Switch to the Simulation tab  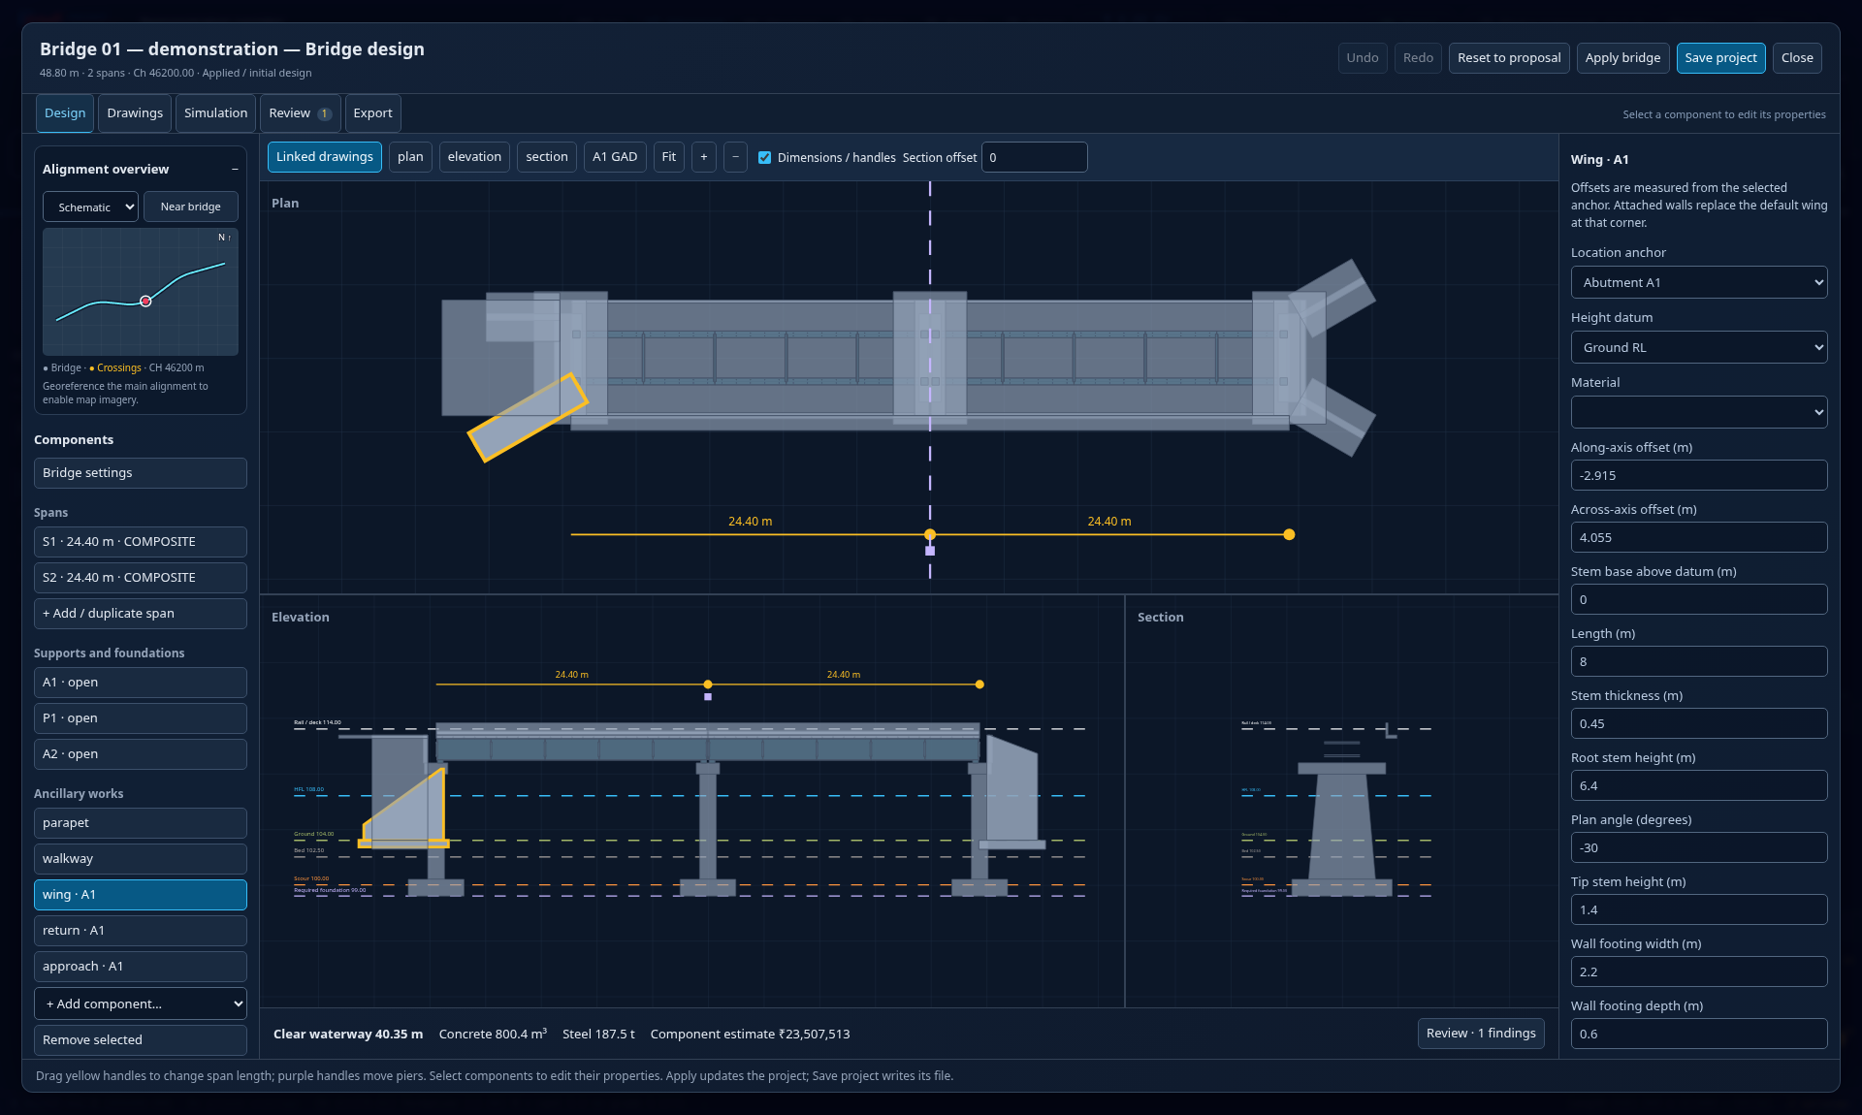215,113
